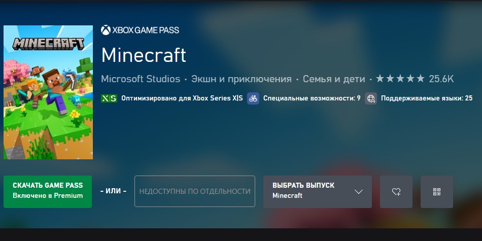Open the Экшн и приключения genre link
This screenshot has width=482, height=241.
tap(242, 79)
